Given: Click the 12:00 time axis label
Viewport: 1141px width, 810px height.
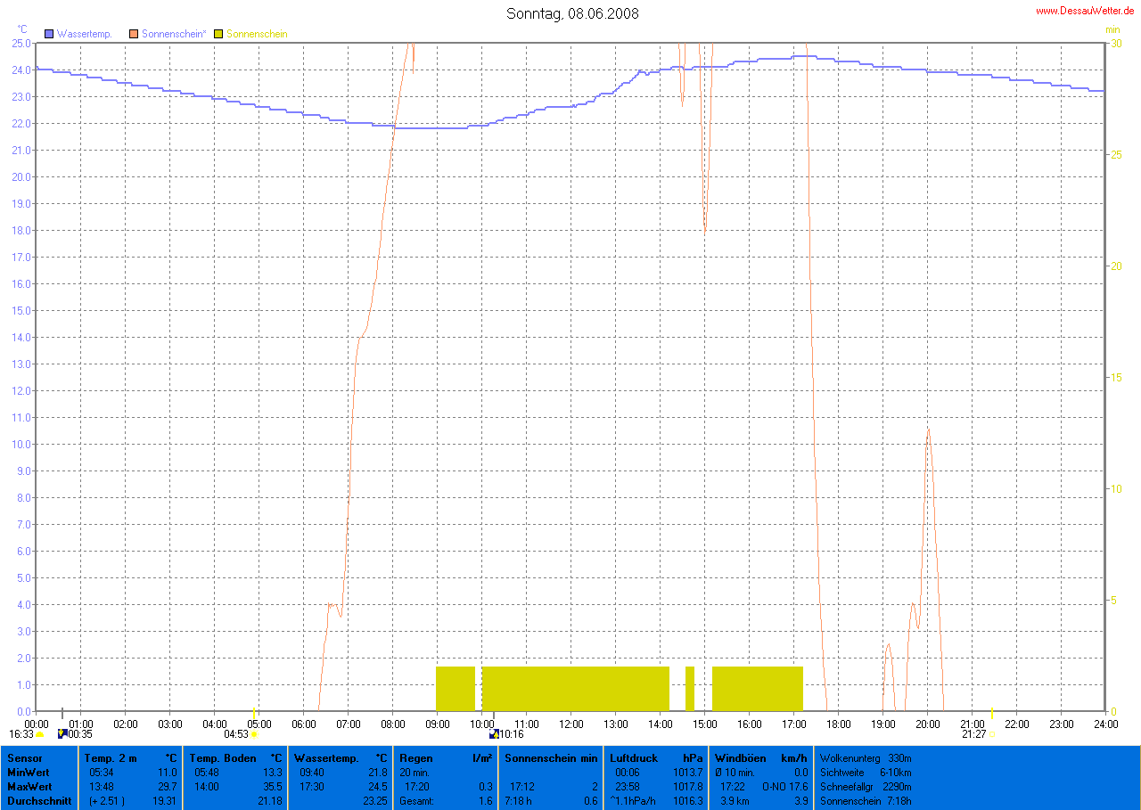Looking at the screenshot, I should pos(570,724).
